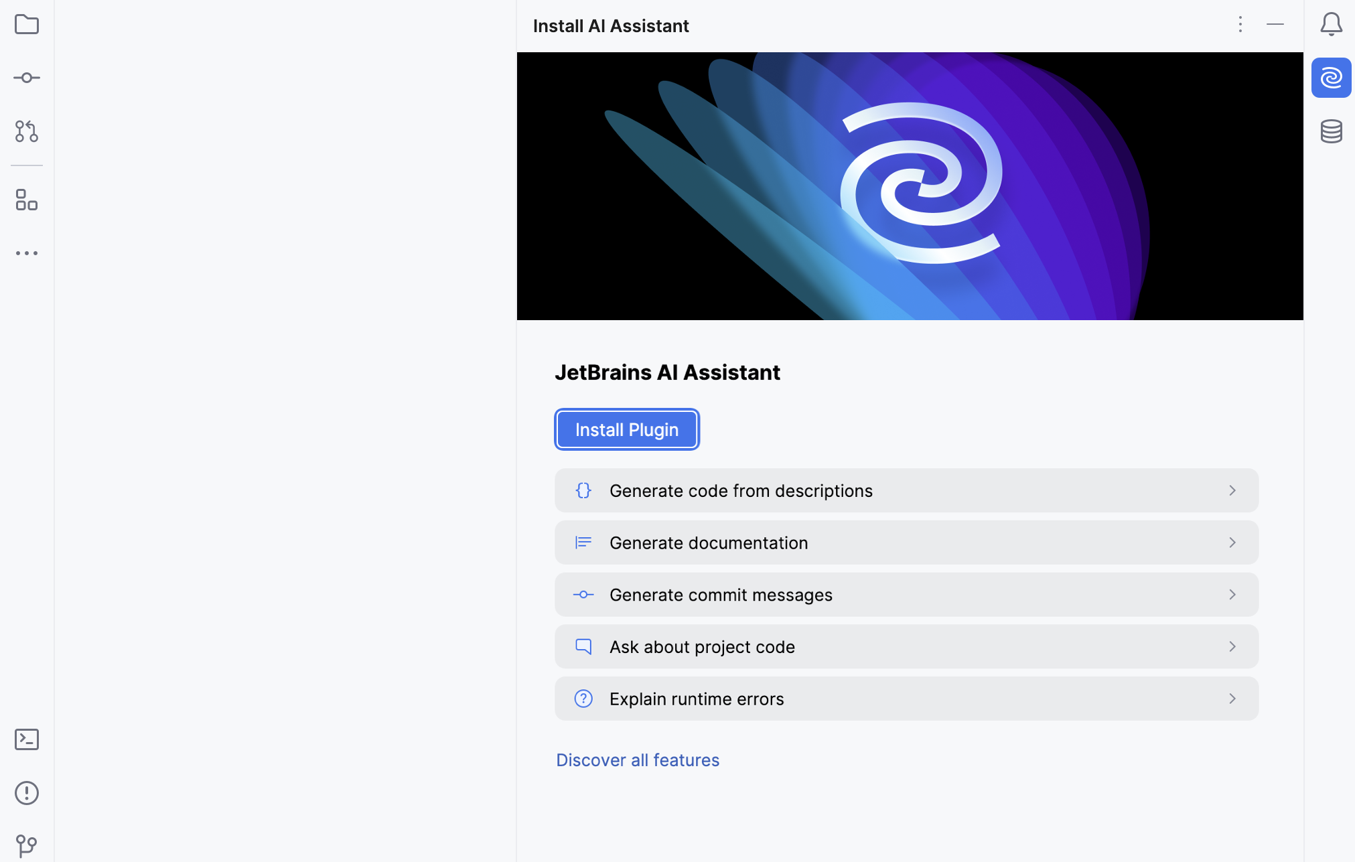Scroll down the plugin features list

point(906,594)
